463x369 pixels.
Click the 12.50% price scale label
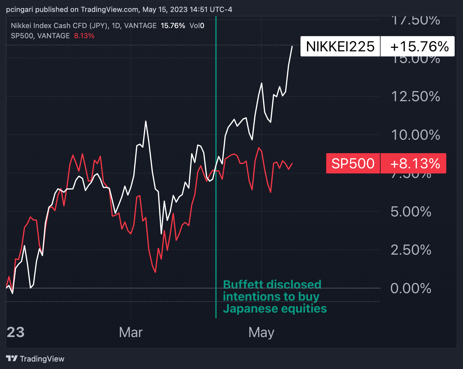pyautogui.click(x=416, y=96)
